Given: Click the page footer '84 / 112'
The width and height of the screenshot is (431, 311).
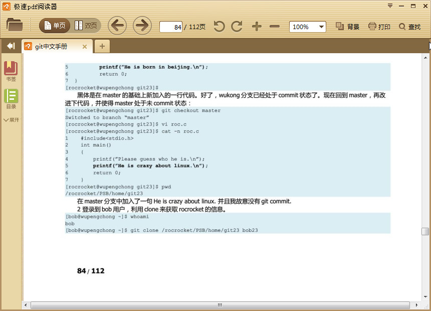Looking at the screenshot, I should point(91,271).
